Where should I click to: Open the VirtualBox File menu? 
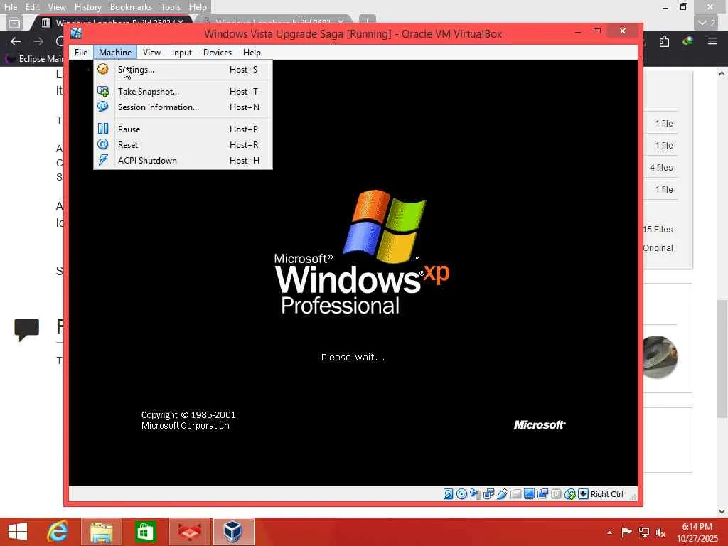(81, 53)
